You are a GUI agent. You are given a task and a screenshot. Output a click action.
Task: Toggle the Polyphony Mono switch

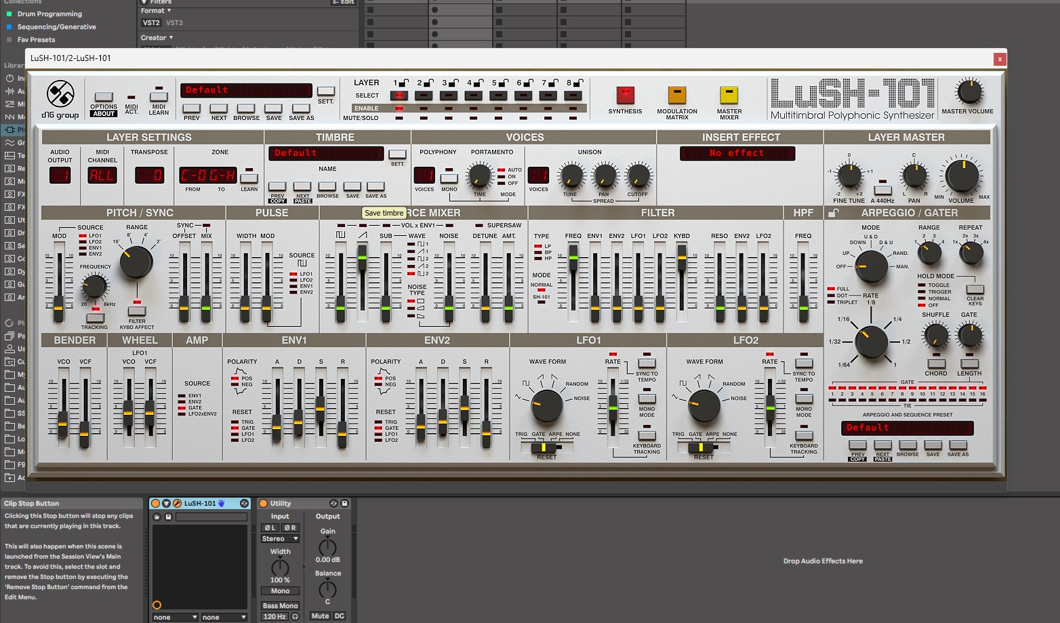point(449,178)
